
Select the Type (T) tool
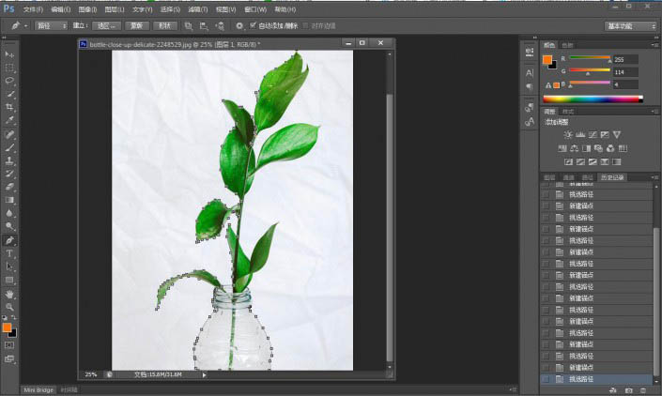(10, 253)
